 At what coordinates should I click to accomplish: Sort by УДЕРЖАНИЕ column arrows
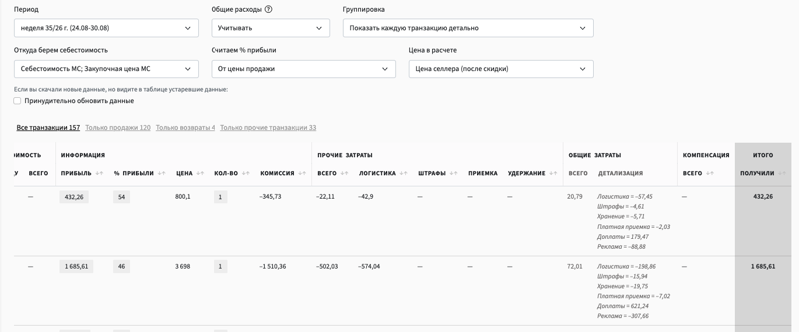[x=553, y=174]
